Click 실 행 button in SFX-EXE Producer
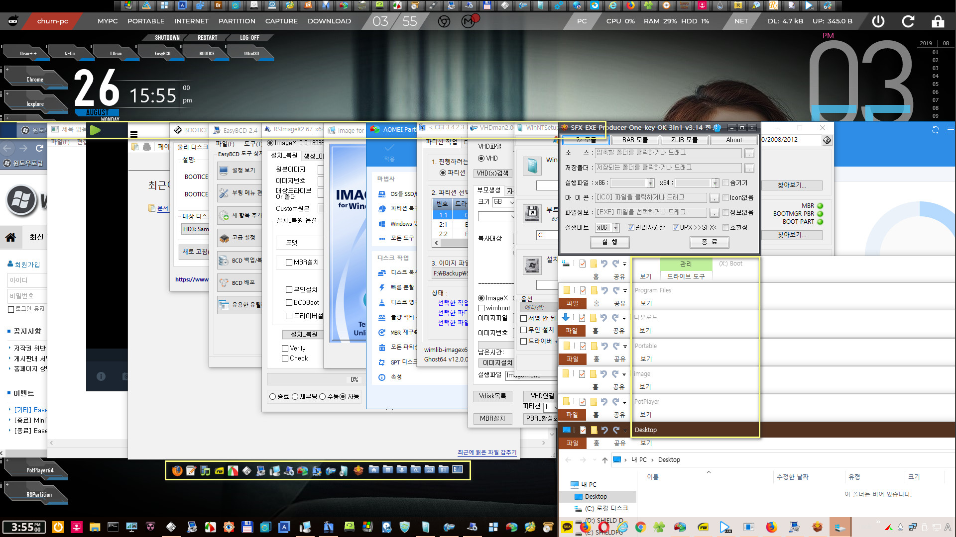The width and height of the screenshot is (956, 537). (x=609, y=242)
